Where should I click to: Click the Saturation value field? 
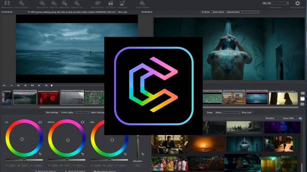pyautogui.click(x=138, y=165)
